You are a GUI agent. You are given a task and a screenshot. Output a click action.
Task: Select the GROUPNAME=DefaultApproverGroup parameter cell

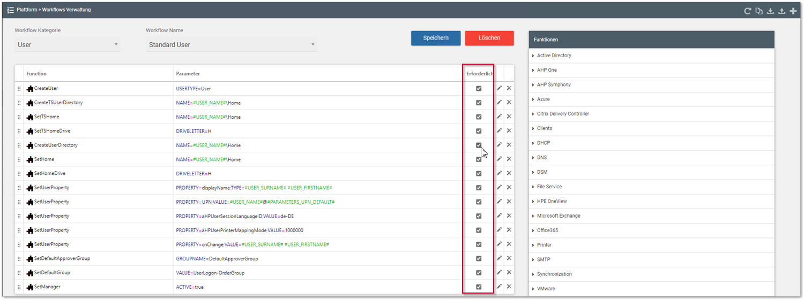[318, 258]
